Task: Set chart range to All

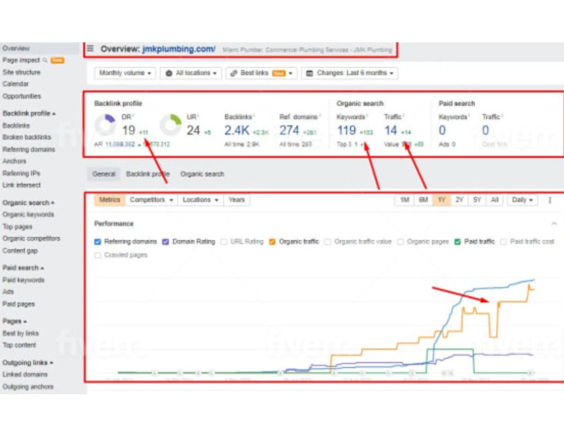Action: point(495,200)
